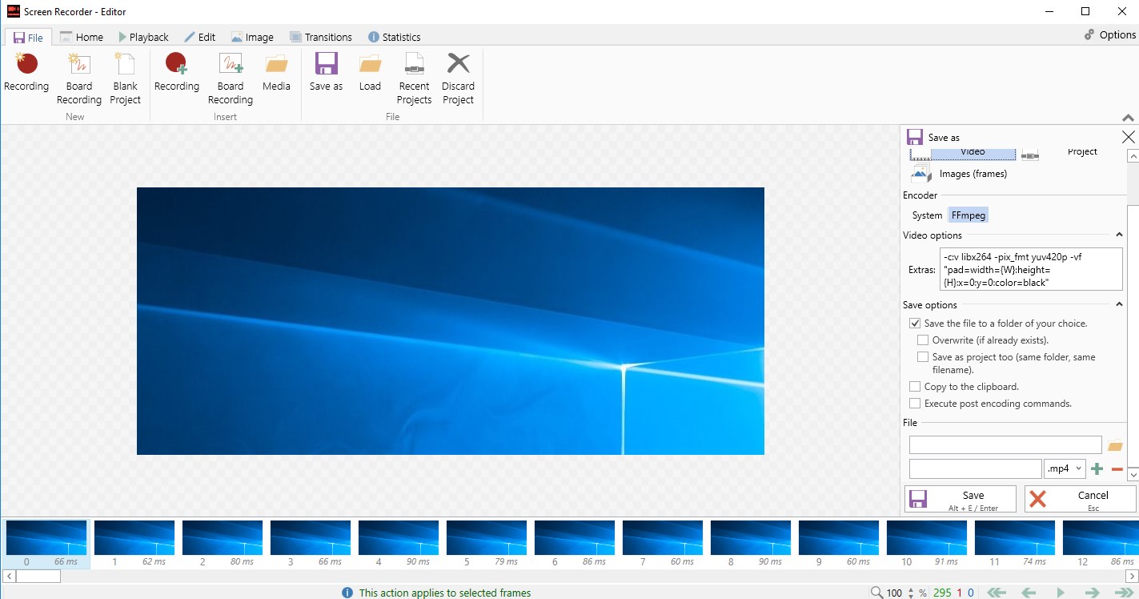1139x599 pixels.
Task: Jump to the first frame
Action: click(x=997, y=593)
